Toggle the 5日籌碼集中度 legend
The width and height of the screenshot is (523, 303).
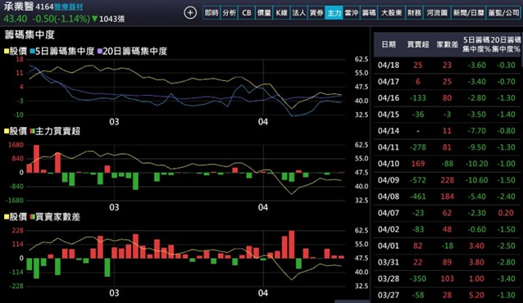pos(62,51)
